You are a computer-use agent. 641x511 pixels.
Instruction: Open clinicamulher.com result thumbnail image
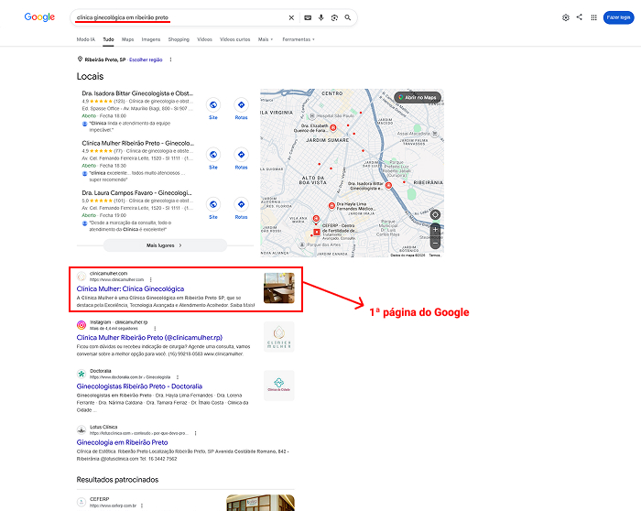[x=278, y=288]
